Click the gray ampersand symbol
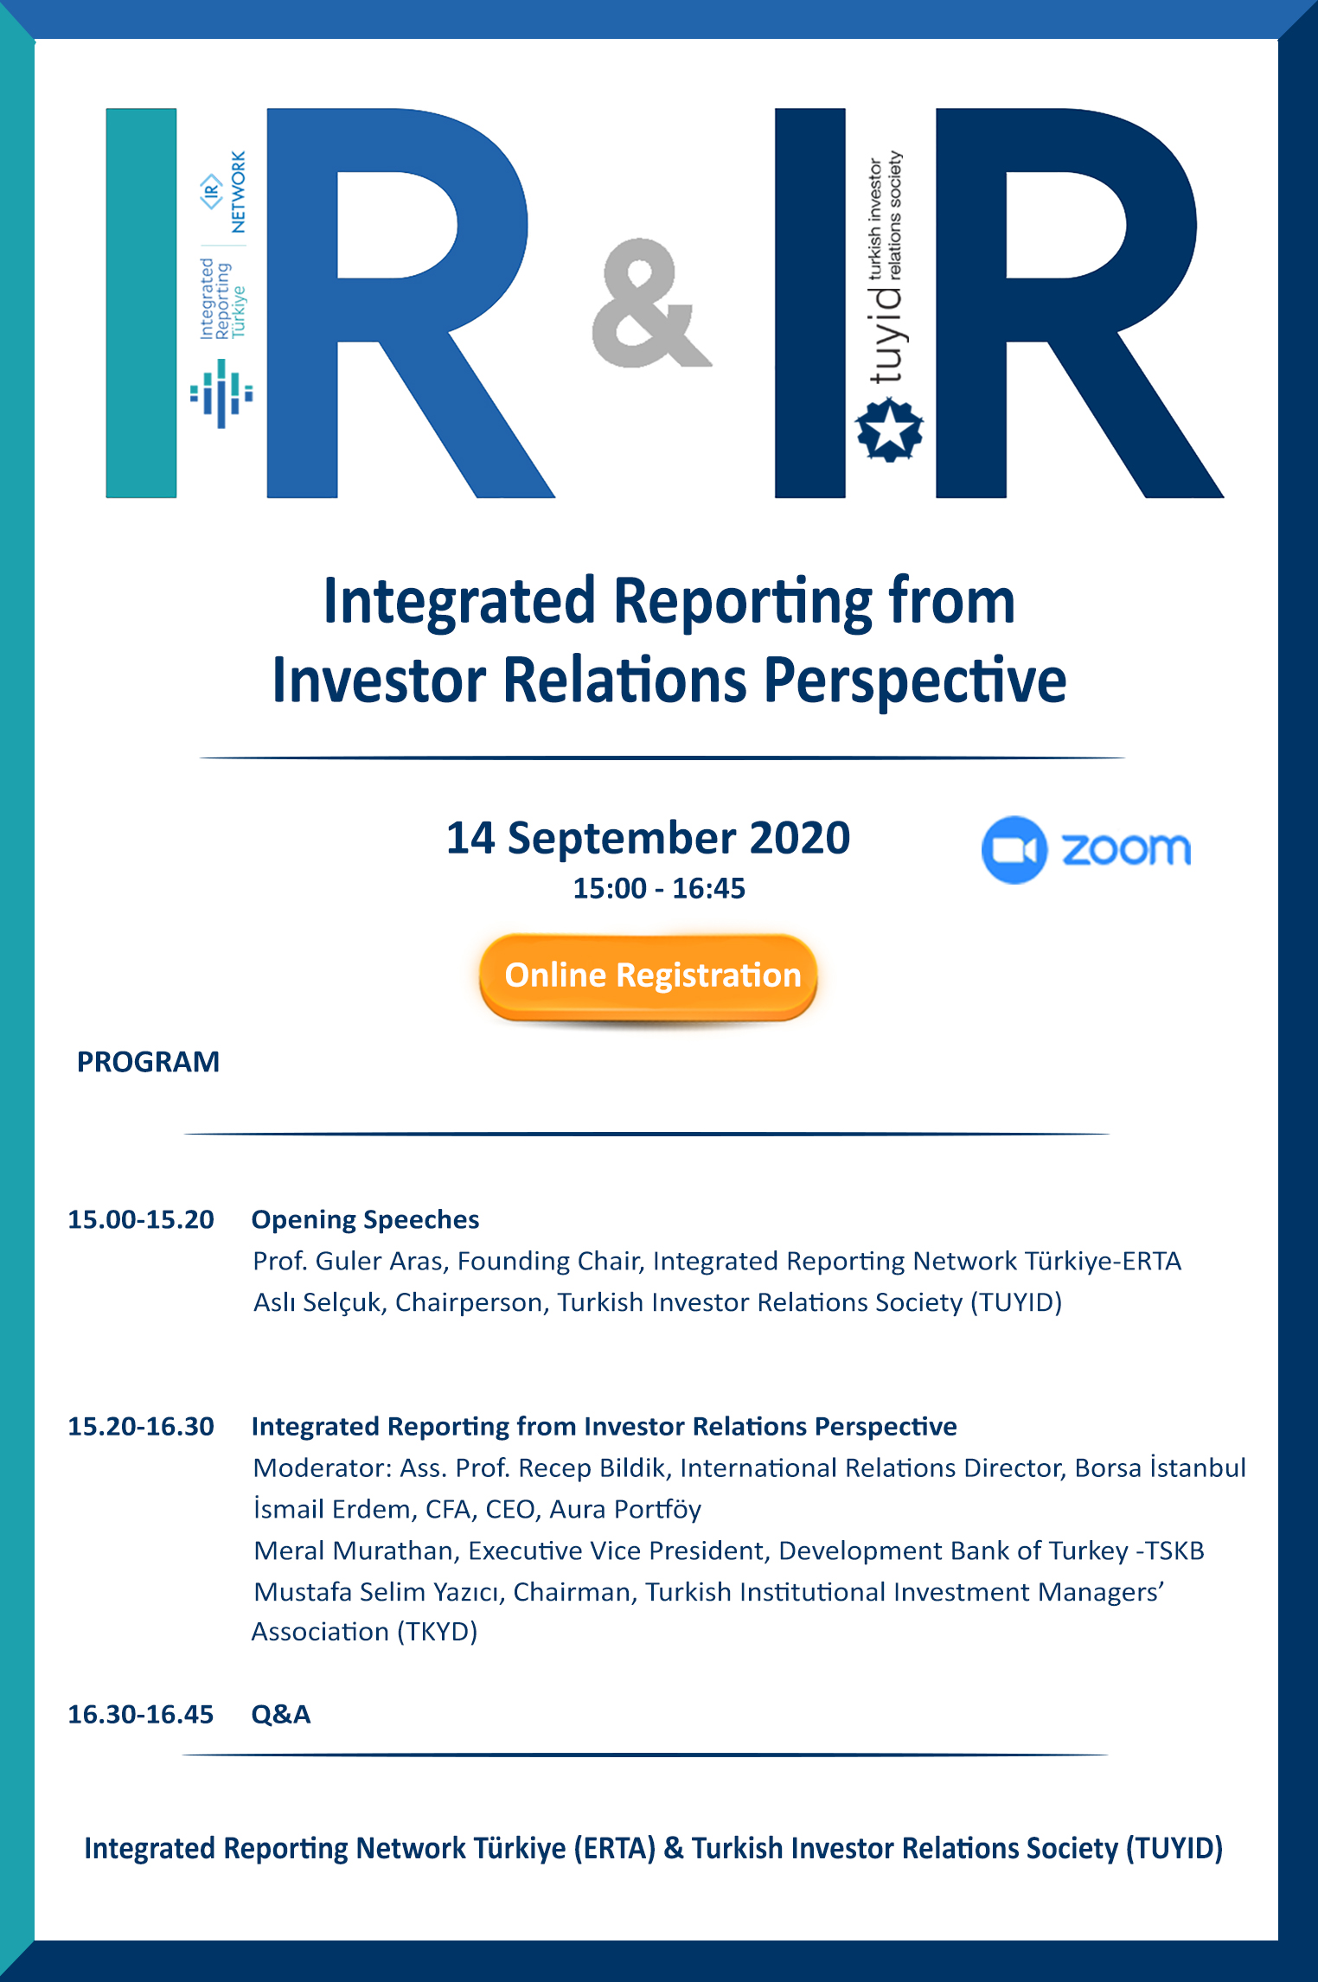The height and width of the screenshot is (1982, 1318). pyautogui.click(x=651, y=304)
